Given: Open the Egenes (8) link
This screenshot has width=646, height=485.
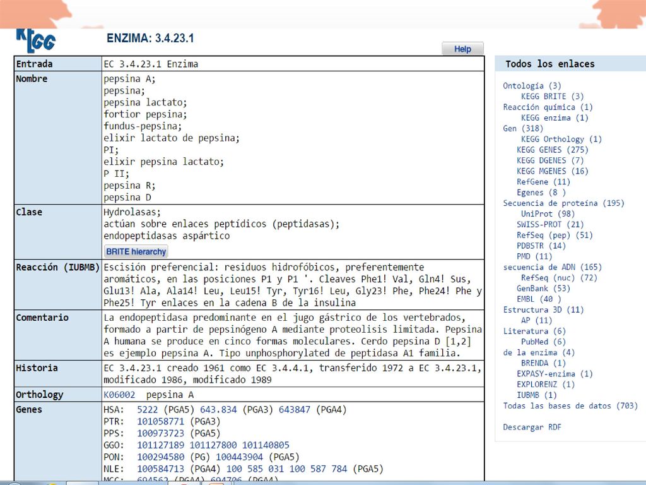Looking at the screenshot, I should pos(541,193).
